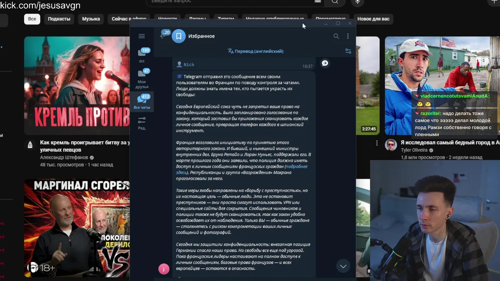Click YouTube search magnifier button

pos(335,2)
